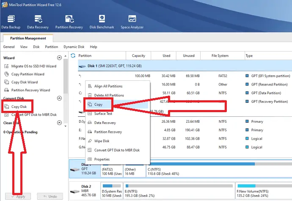Screen dimensions: 292x201
Task: Open the Data Backup tool
Action: click(11, 22)
